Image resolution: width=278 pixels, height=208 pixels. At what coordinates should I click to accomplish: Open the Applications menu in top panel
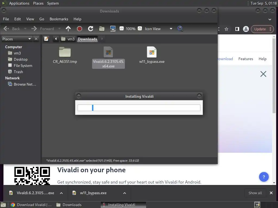click(19, 3)
